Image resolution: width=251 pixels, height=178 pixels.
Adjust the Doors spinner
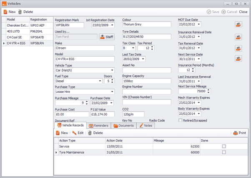coord(112,81)
